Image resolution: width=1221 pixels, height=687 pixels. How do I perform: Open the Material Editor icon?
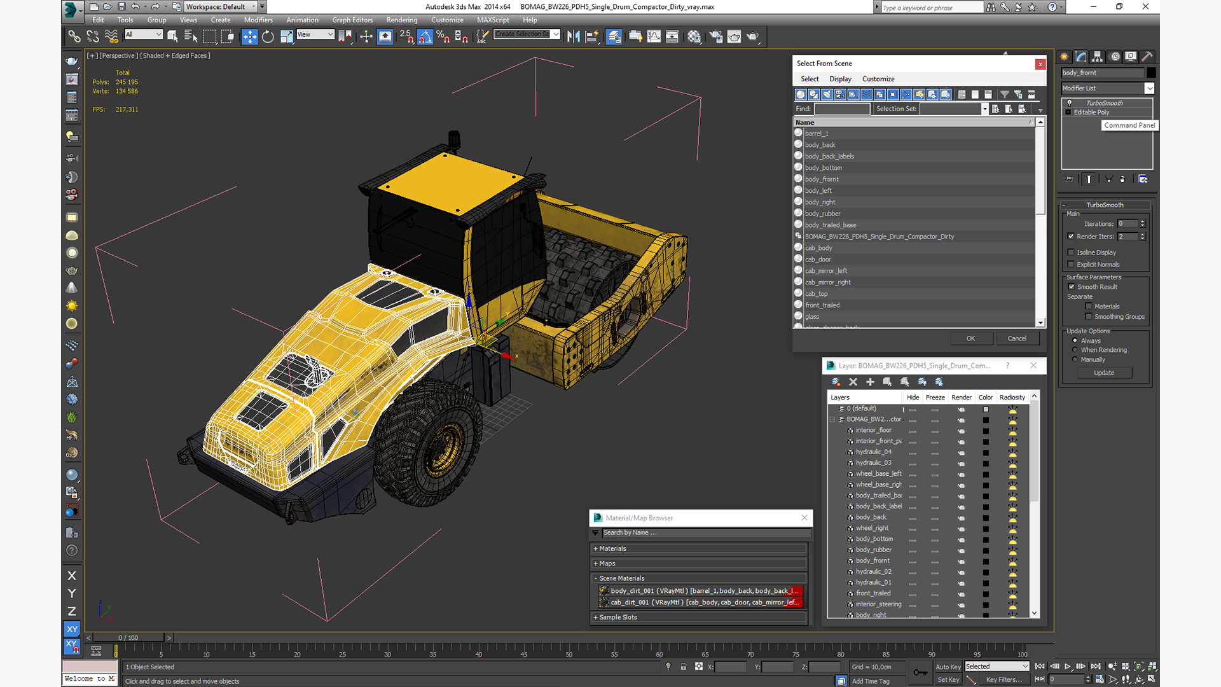(694, 36)
